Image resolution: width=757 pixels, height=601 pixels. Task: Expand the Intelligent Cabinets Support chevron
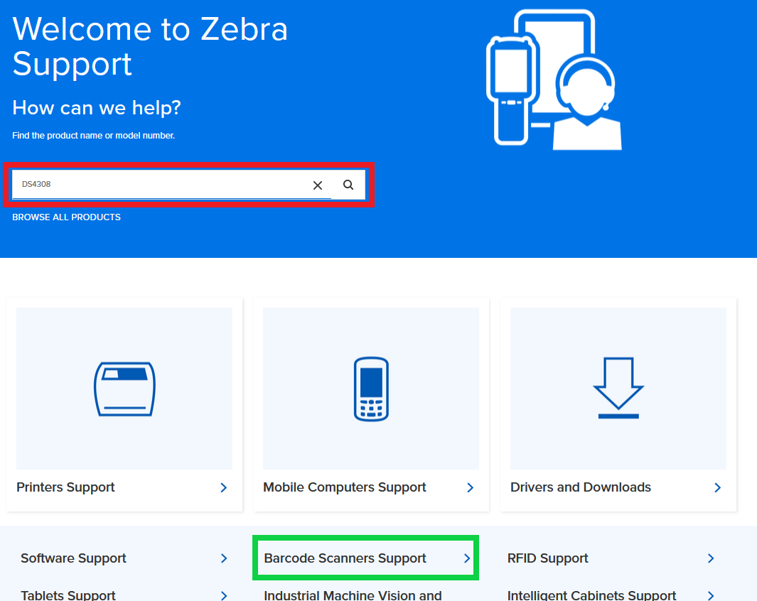[711, 595]
